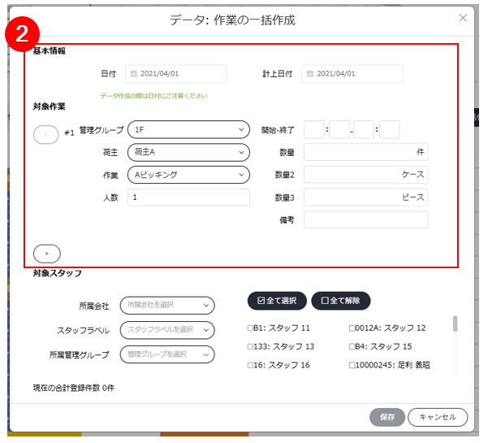Viewport: 488px width, 443px height.
Task: Click the staff list scrollbar thumb
Action: [455, 324]
